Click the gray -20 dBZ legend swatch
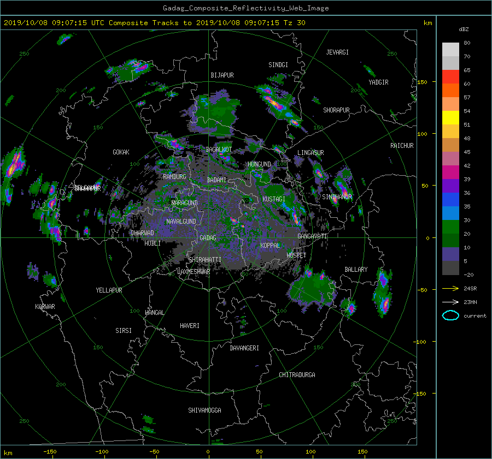 pos(450,268)
